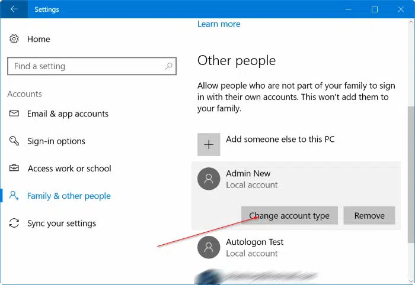Open Home via the gear icon
The height and width of the screenshot is (285, 415).
14,39
